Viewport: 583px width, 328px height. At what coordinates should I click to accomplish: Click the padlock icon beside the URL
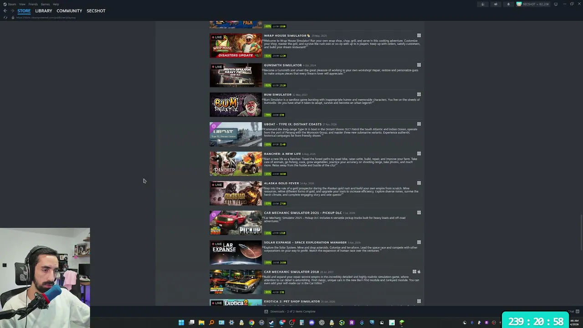coord(13,18)
